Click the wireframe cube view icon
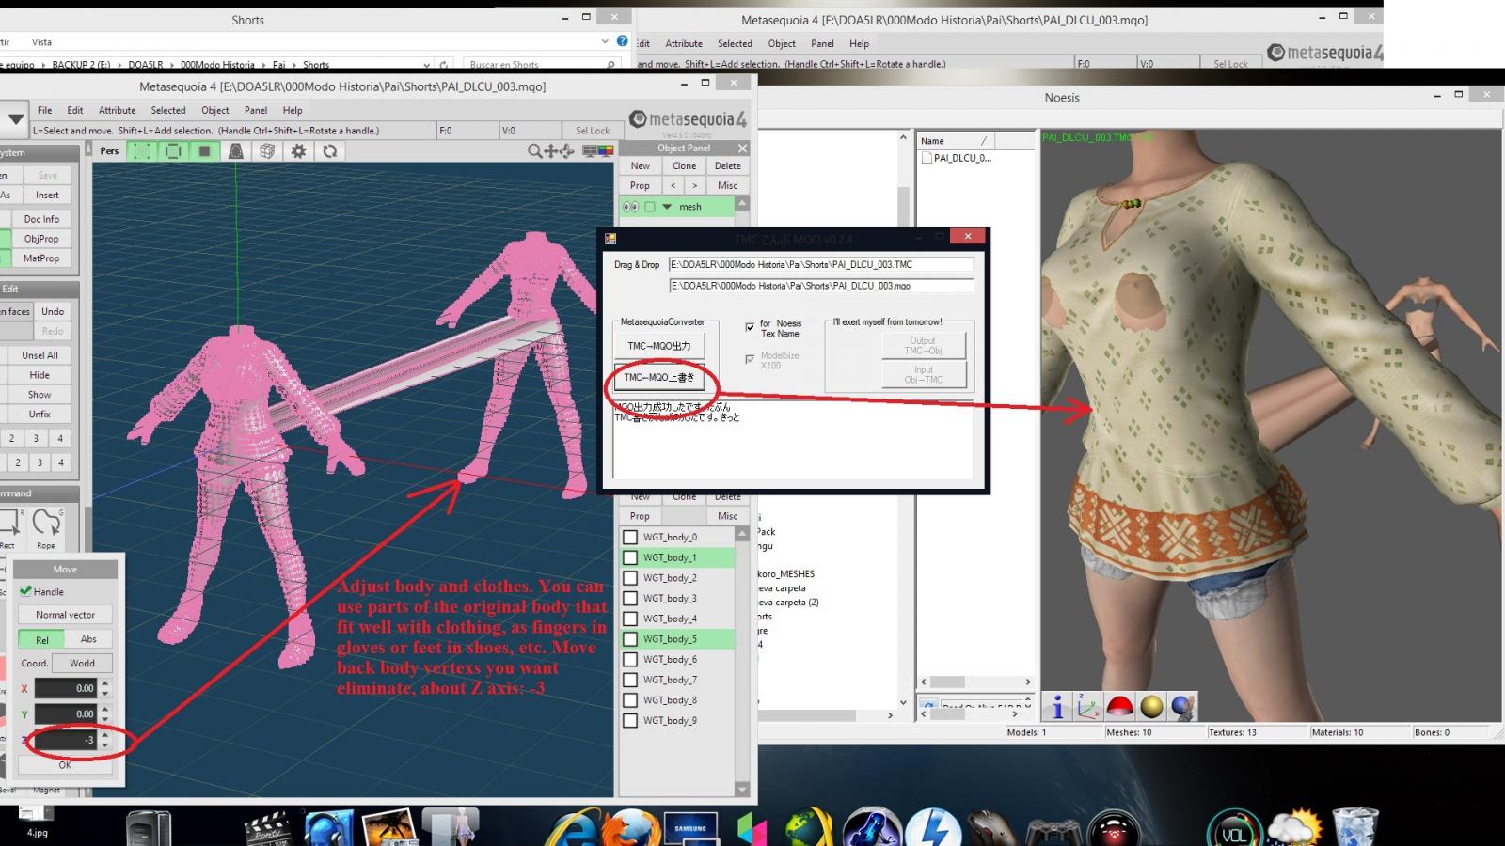The width and height of the screenshot is (1505, 846). tap(267, 150)
